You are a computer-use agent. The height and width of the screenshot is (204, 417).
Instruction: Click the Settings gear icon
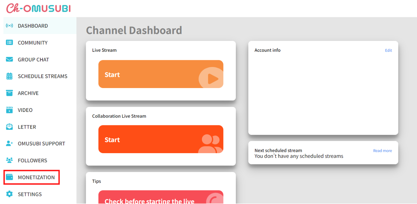10,194
